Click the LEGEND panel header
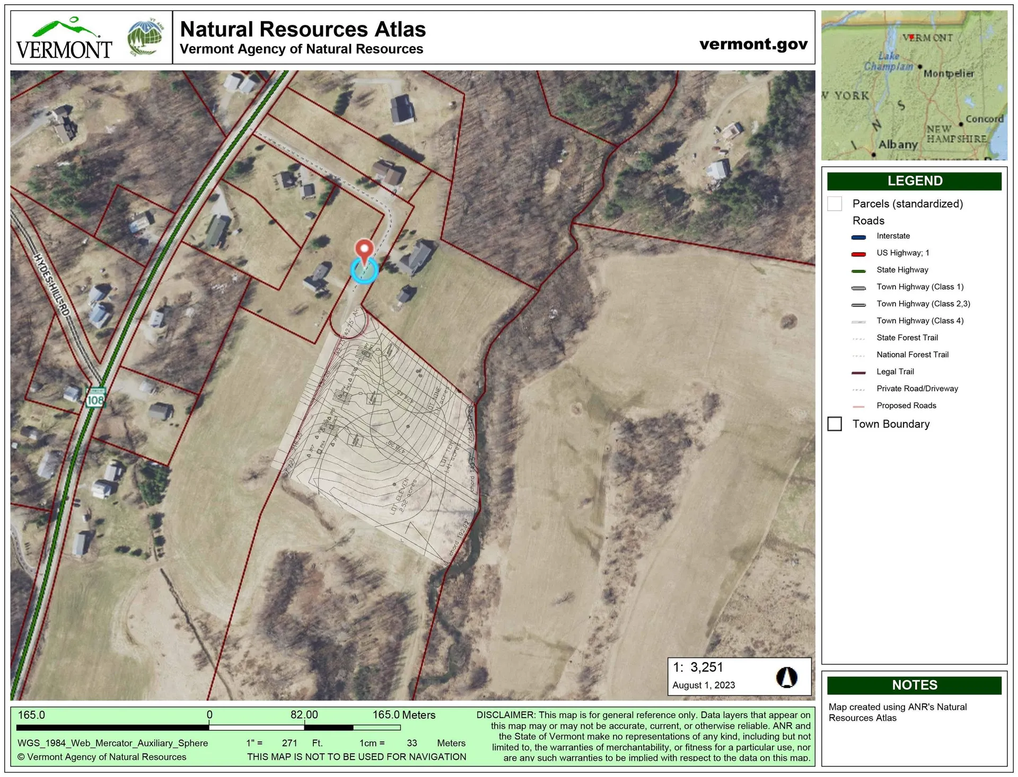 coord(914,181)
